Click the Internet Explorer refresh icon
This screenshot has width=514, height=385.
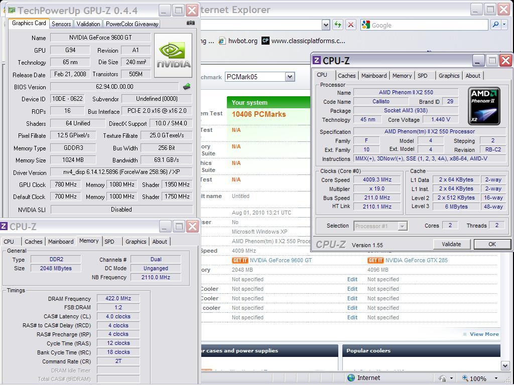[x=338, y=25]
